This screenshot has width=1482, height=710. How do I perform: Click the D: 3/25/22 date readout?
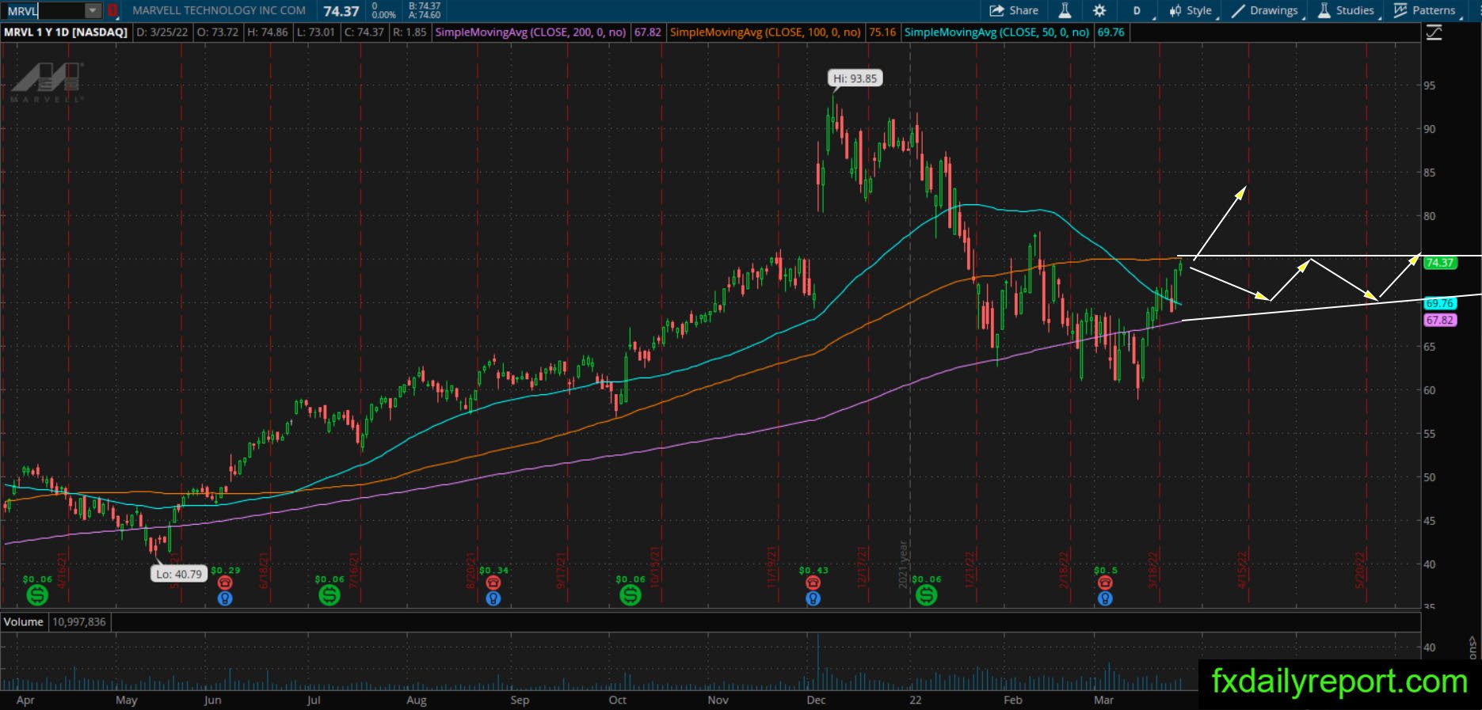163,32
